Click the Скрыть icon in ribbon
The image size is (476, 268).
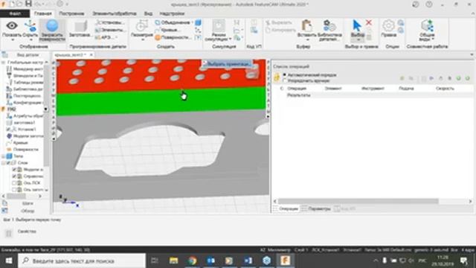pos(30,26)
